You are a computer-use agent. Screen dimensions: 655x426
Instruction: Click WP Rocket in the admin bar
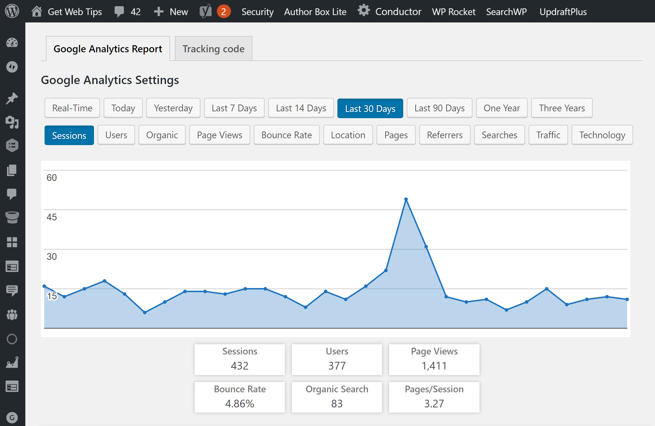pos(454,11)
